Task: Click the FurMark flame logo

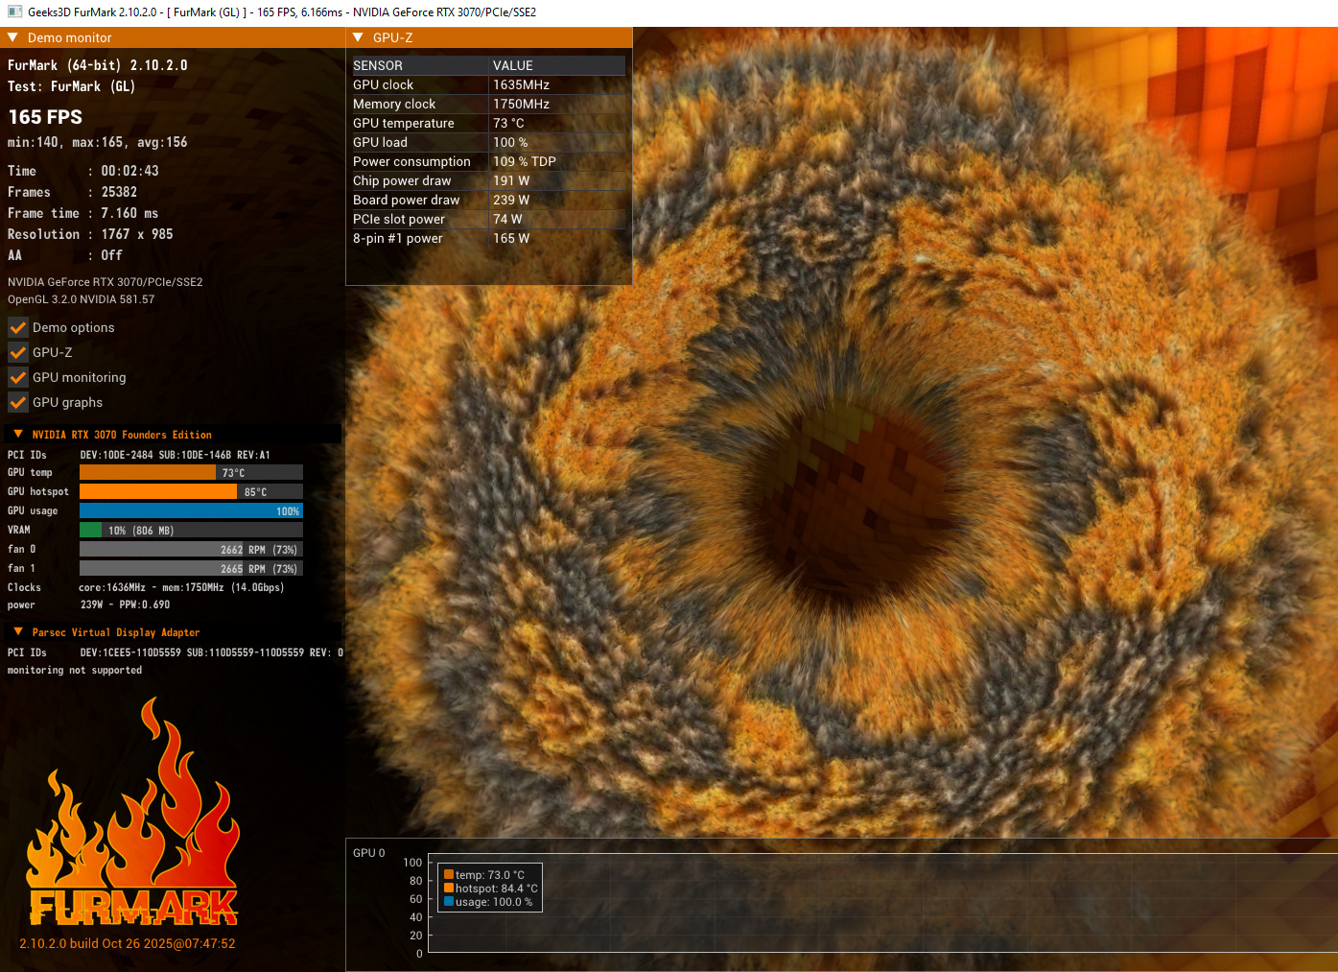Action: coord(132,812)
